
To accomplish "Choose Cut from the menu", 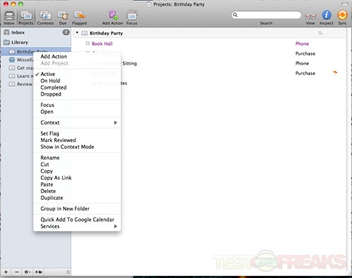I will (x=44, y=165).
